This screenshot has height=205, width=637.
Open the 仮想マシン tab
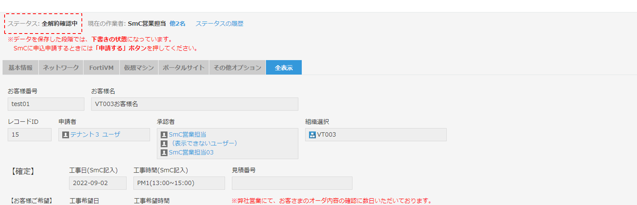point(139,67)
